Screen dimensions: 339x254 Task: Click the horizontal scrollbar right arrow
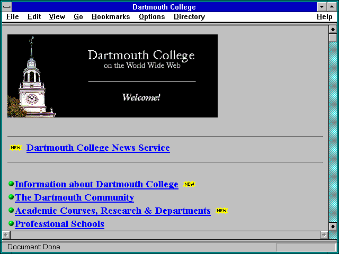pos(324,235)
